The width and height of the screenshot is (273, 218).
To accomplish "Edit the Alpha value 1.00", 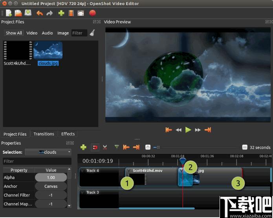I will [x=51, y=178].
